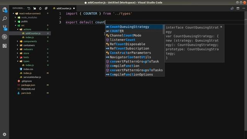
Task: Collapse the react-redux-connect root folder
Action: (14, 14)
